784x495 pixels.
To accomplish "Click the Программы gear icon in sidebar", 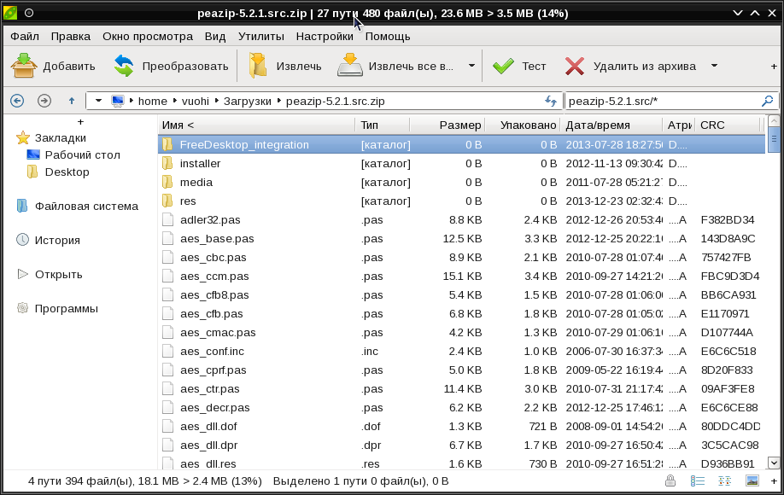I will [x=22, y=308].
